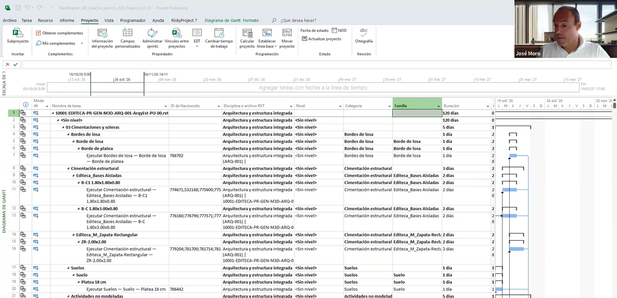
Task: Open Fecha de estado calendar icon
Action: [x=334, y=30]
